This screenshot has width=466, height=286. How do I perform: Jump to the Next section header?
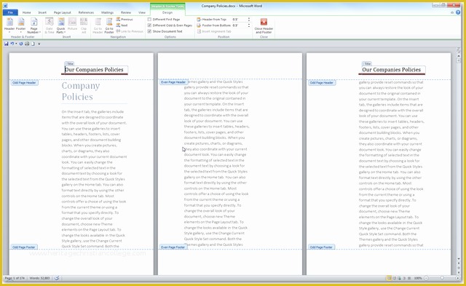point(122,25)
